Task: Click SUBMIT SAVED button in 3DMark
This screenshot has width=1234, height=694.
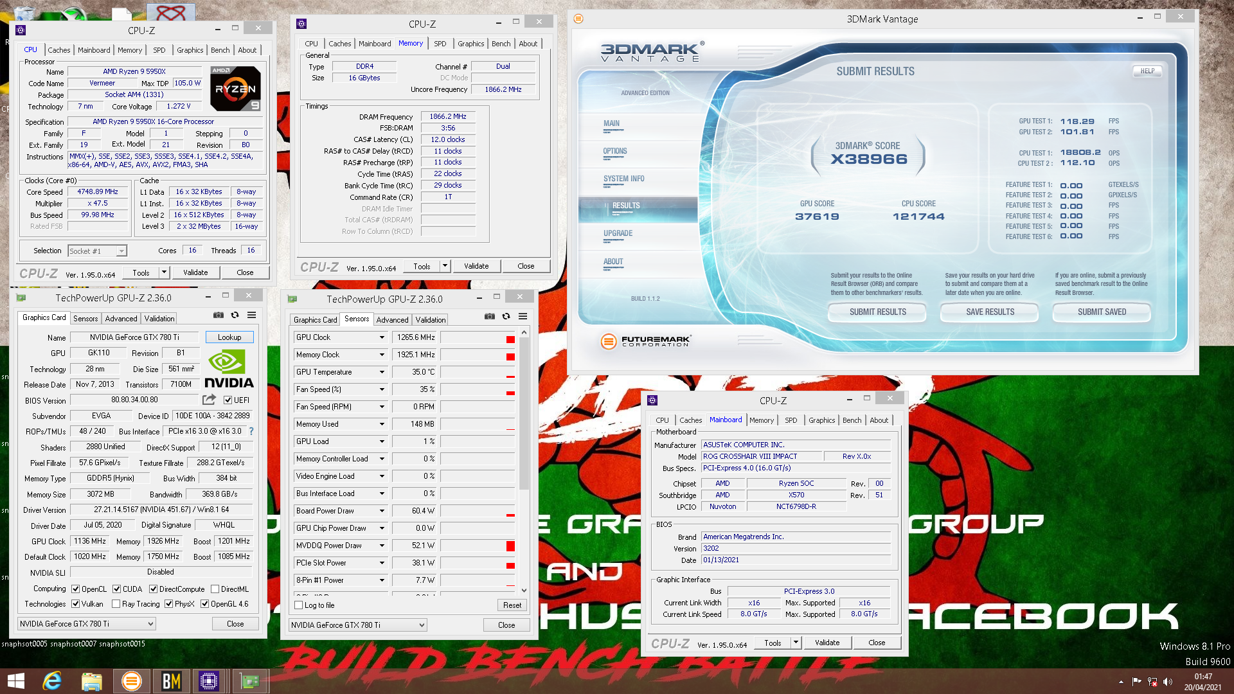Action: (1102, 312)
